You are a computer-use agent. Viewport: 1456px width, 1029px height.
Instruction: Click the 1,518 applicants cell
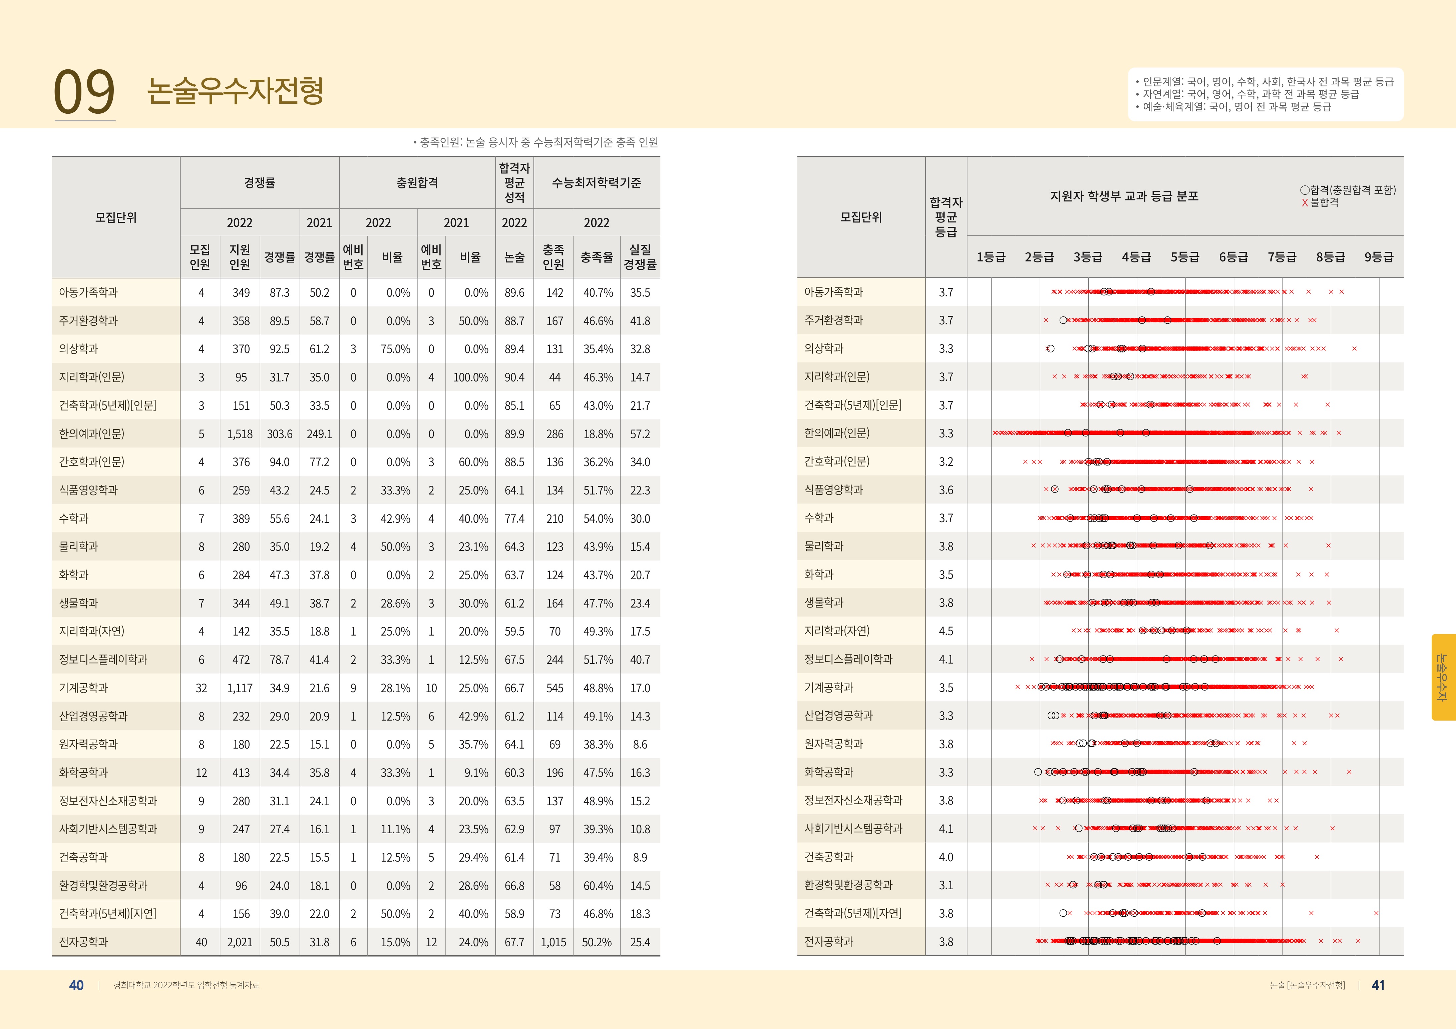(x=240, y=434)
